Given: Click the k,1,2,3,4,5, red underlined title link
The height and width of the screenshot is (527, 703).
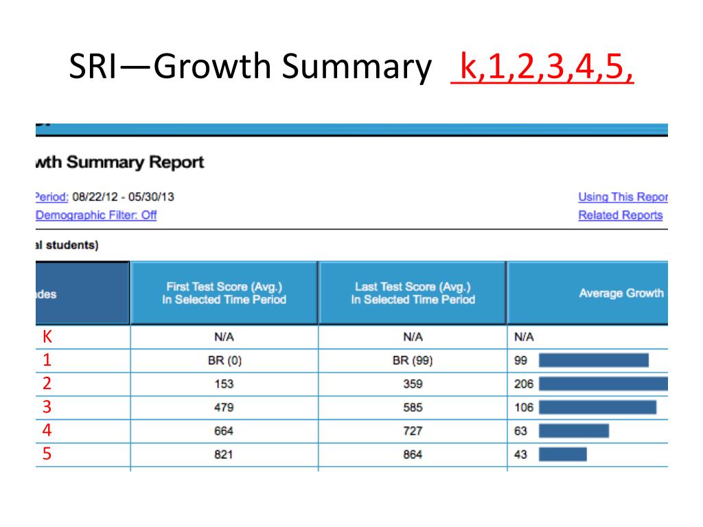Looking at the screenshot, I should pyautogui.click(x=542, y=67).
